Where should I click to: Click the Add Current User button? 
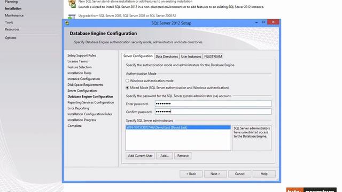[x=140, y=156]
